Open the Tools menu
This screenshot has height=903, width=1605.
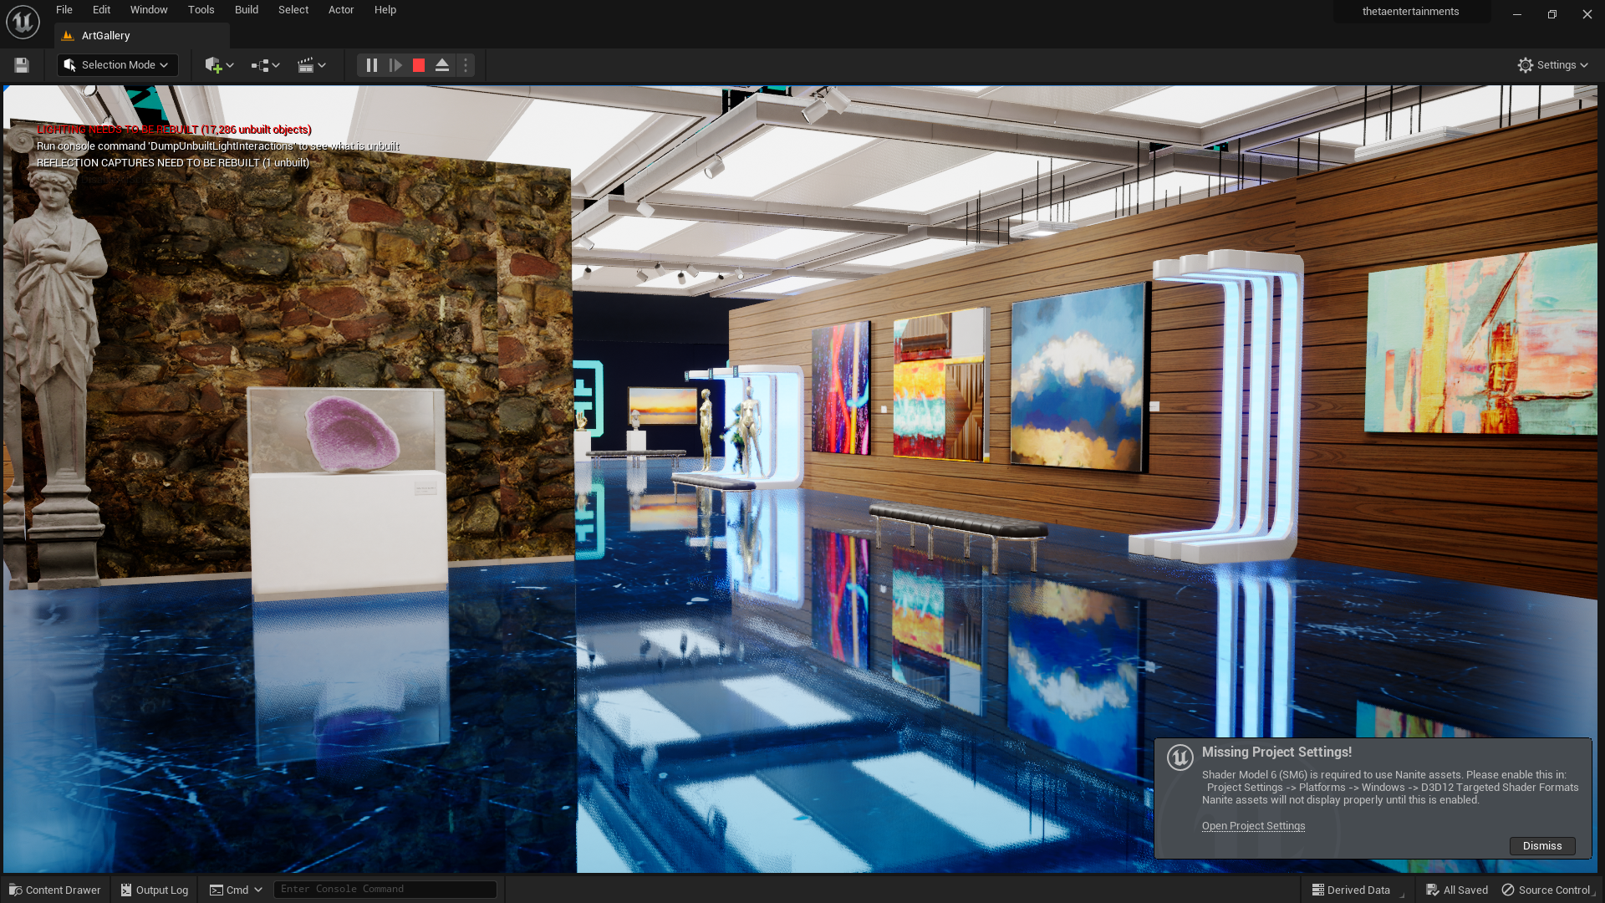coord(201,10)
